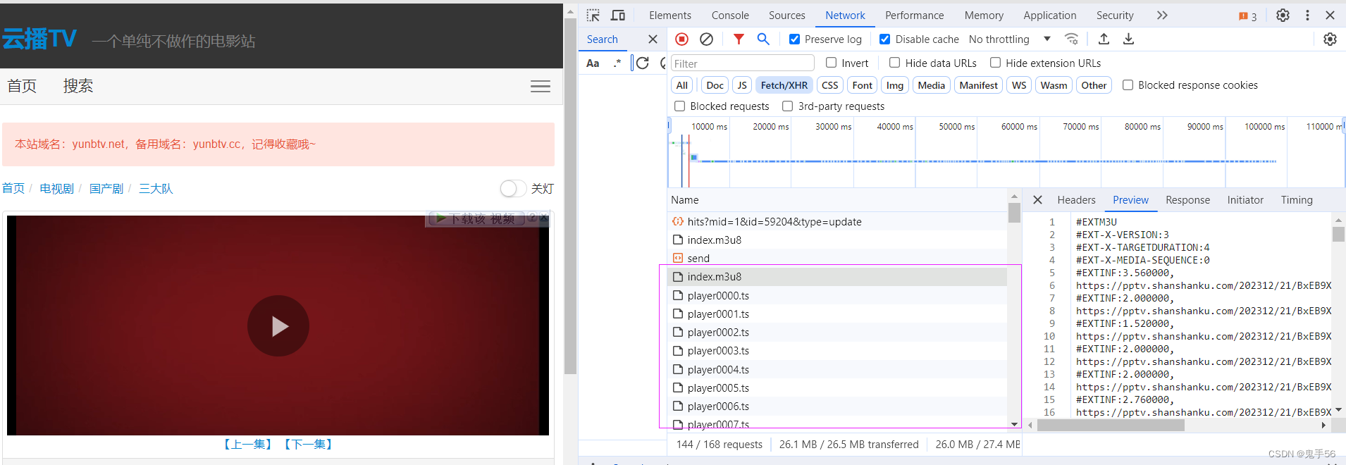Import HAR file with upload arrow
This screenshot has height=465, width=1346.
tap(1104, 39)
